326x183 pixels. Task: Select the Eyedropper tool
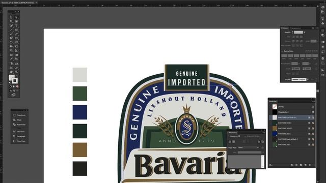click(x=11, y=59)
